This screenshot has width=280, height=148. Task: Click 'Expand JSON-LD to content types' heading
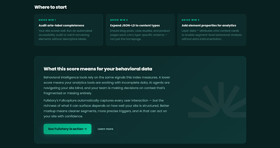point(135,25)
